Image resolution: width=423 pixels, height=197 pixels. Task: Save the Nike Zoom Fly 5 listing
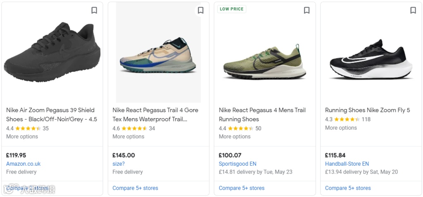(x=413, y=10)
